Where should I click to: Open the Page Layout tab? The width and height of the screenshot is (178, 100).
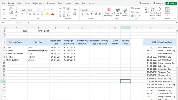point(38,3)
